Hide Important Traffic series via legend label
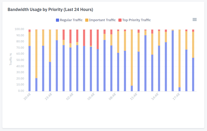 tap(102, 20)
